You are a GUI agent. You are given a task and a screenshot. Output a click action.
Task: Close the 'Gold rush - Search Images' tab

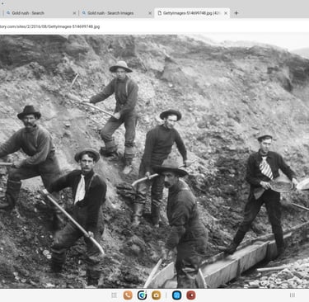click(150, 13)
